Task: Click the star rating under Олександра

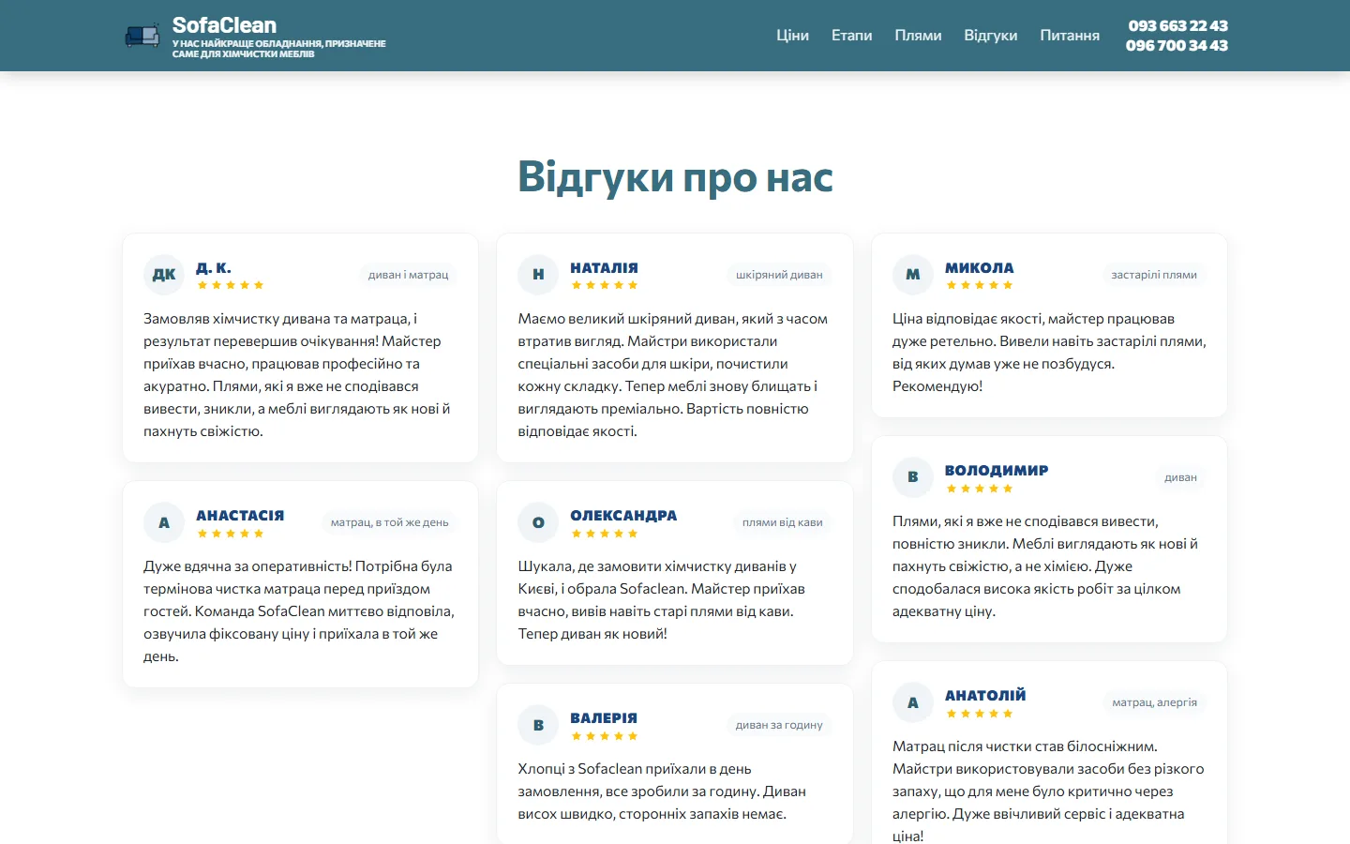Action: click(x=605, y=534)
